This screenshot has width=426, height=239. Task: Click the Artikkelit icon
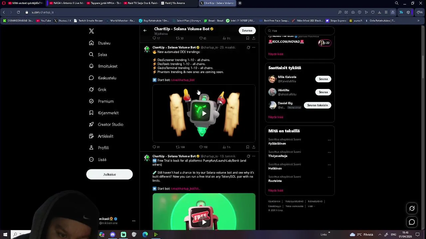point(91,136)
